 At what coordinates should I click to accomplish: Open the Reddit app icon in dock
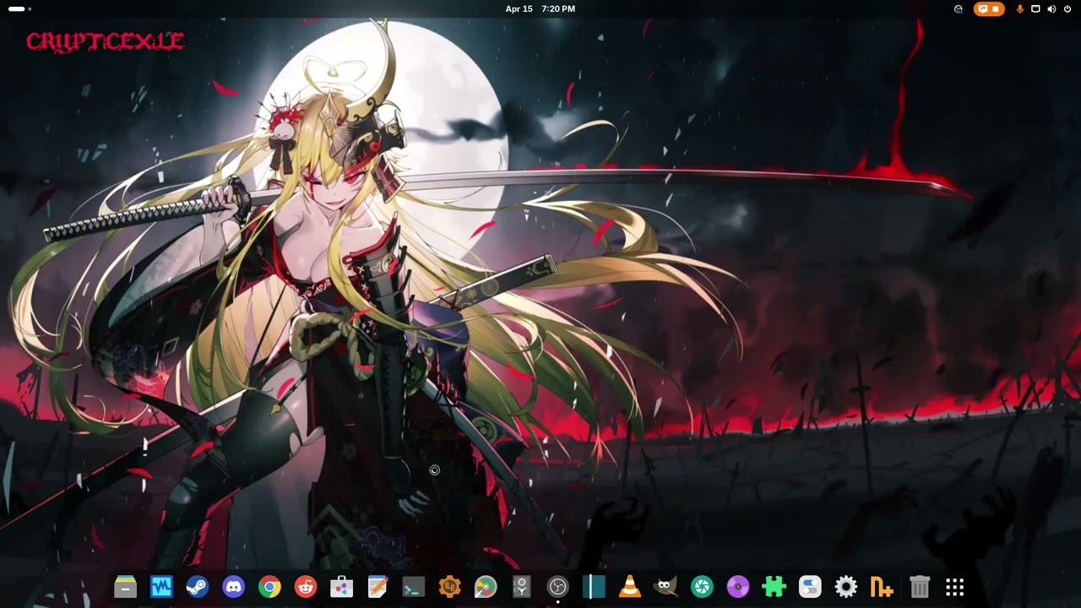(x=306, y=587)
